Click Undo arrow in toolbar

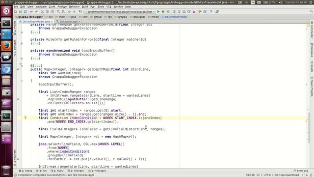[31, 12]
